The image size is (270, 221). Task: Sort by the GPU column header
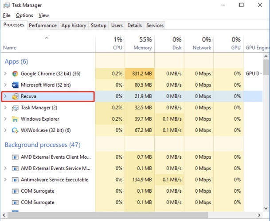(228, 44)
